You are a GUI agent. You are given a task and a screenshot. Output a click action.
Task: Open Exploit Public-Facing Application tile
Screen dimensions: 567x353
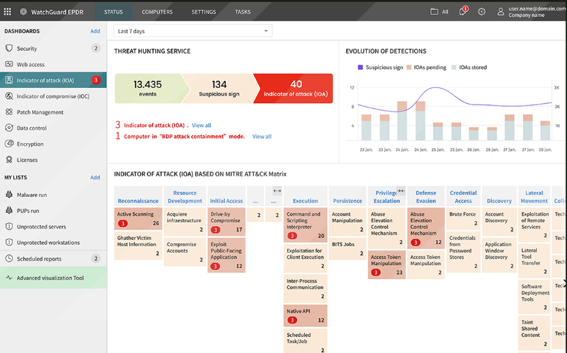(x=227, y=255)
